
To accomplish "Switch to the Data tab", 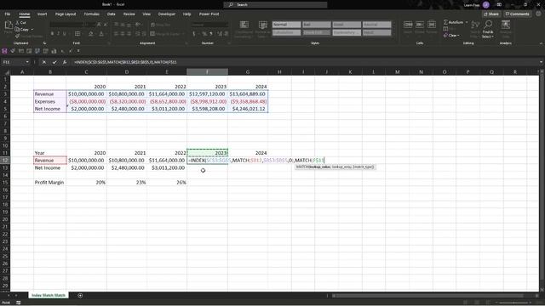I will click(x=112, y=14).
